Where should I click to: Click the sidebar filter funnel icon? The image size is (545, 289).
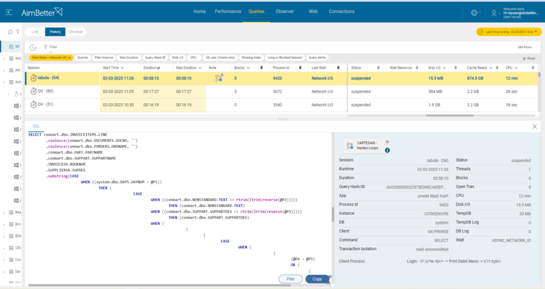tap(18, 32)
